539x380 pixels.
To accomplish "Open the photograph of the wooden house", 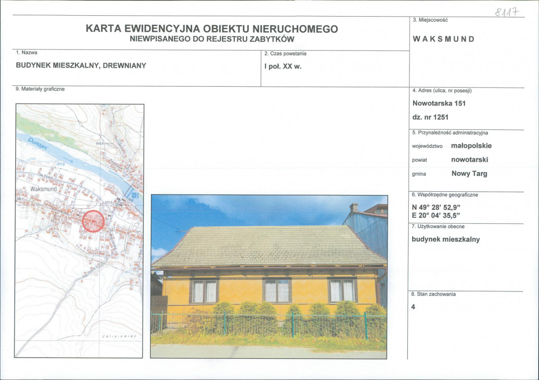I will tap(269, 277).
